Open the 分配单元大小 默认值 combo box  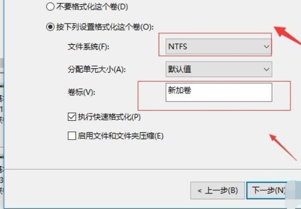219,69
